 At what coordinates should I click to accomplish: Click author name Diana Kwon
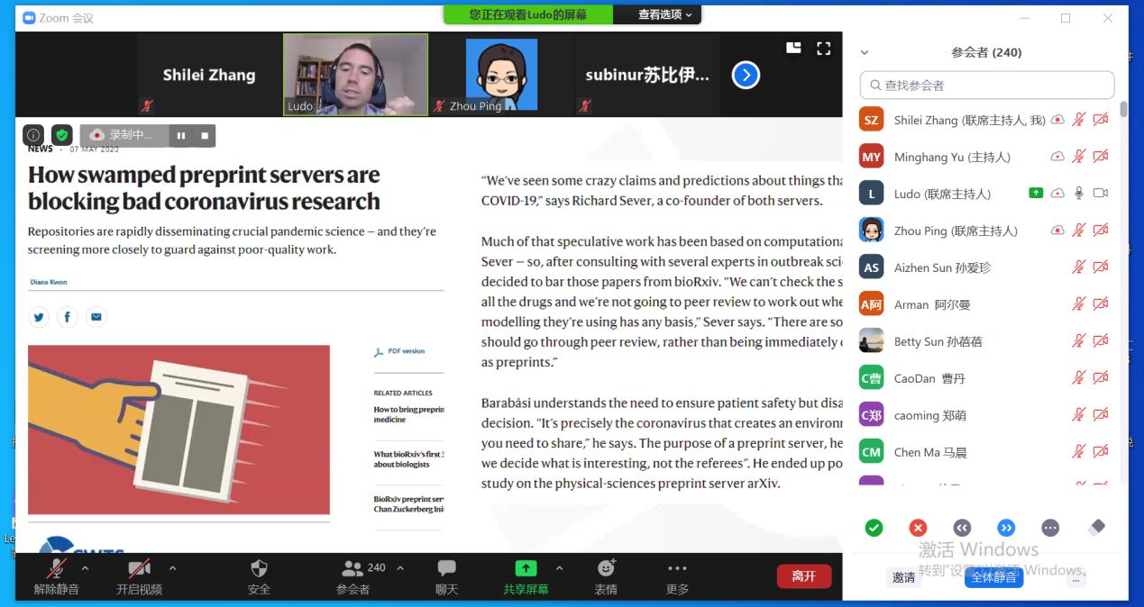tap(49, 282)
